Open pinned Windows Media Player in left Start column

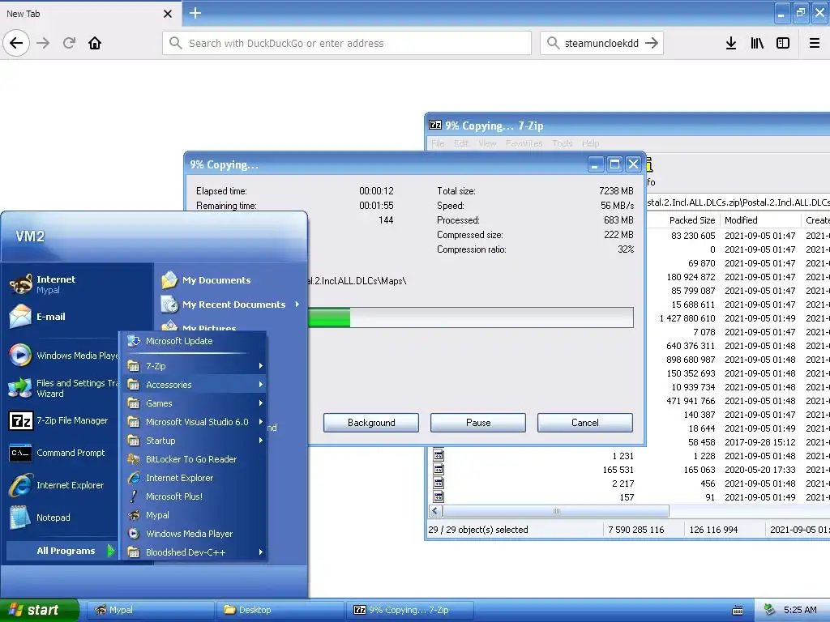(x=63, y=356)
